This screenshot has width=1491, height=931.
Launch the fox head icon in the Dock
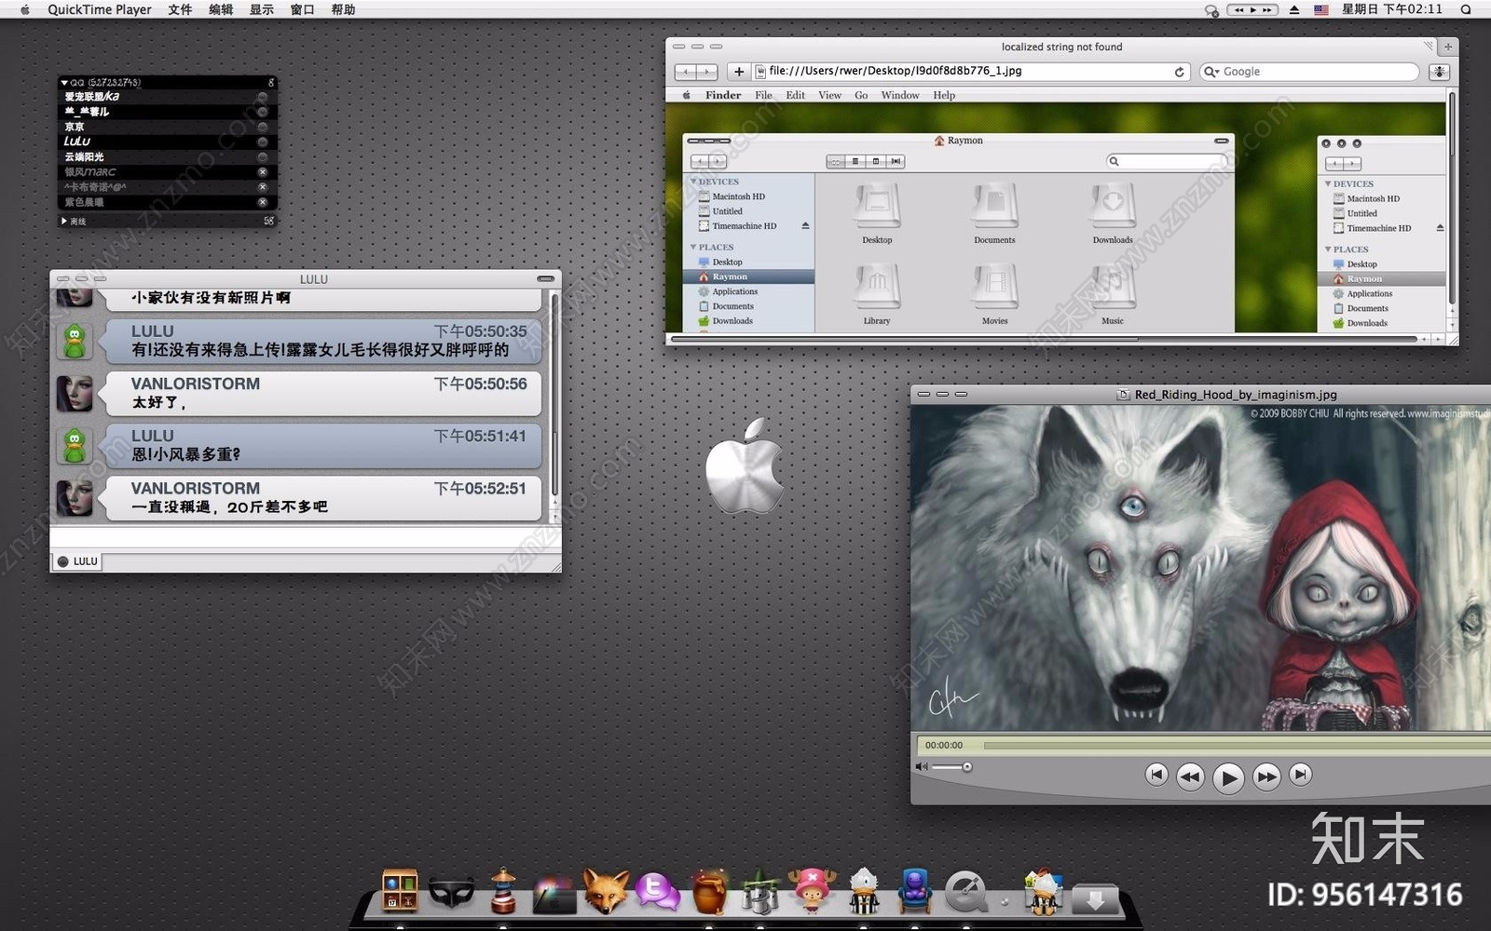[605, 891]
